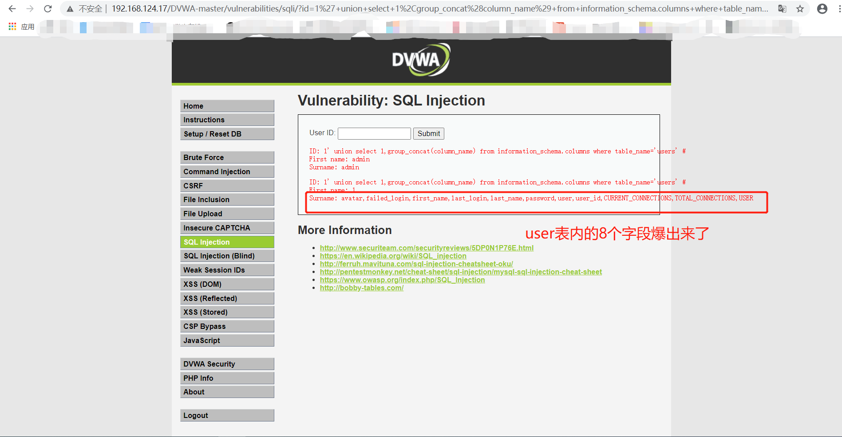This screenshot has height=437, width=842.
Task: Click the 'User ID:' label
Action: pos(322,133)
